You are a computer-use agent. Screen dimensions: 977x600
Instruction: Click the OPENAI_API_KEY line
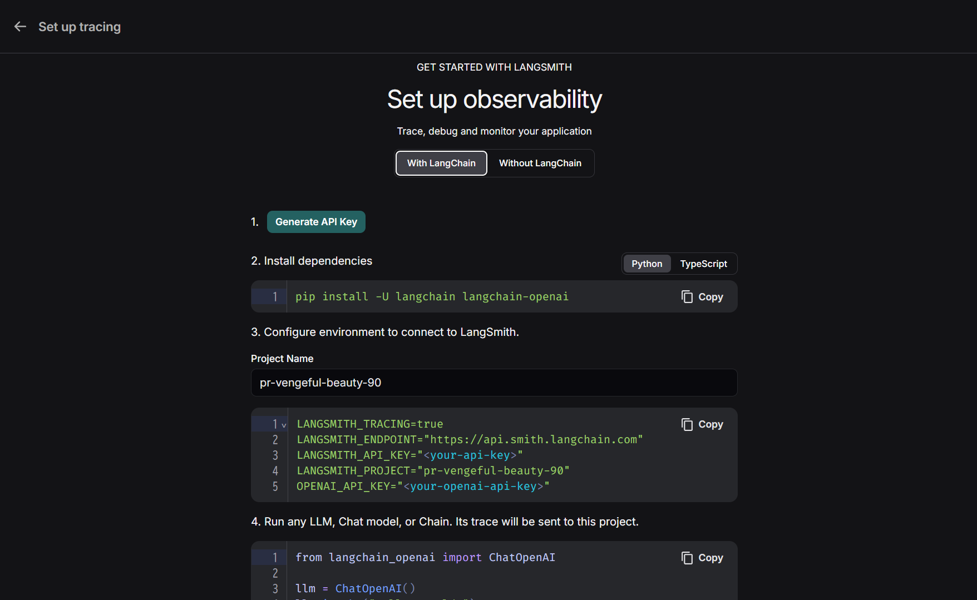(423, 486)
